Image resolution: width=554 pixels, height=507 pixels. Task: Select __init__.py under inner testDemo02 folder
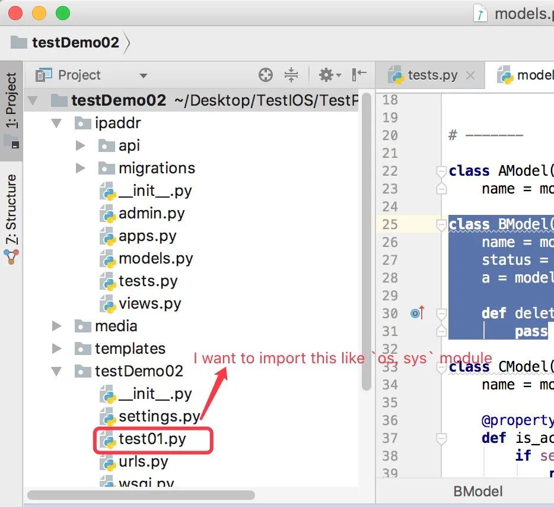coord(191,394)
